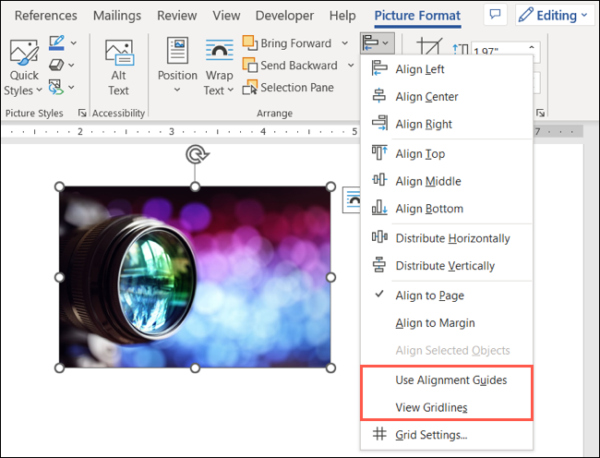Open the Developer tab

pos(284,16)
